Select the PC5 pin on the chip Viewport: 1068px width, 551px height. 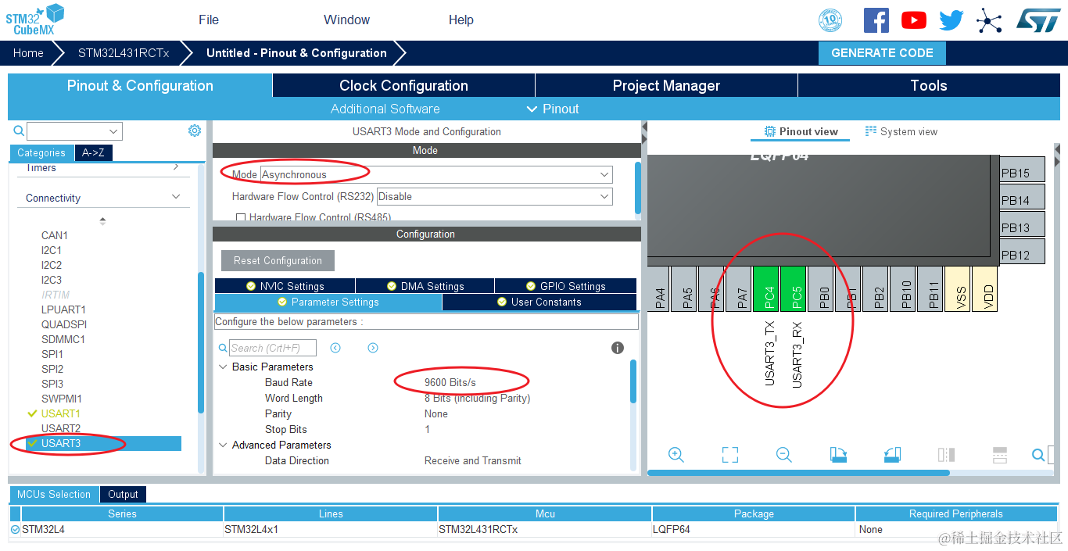tap(794, 288)
